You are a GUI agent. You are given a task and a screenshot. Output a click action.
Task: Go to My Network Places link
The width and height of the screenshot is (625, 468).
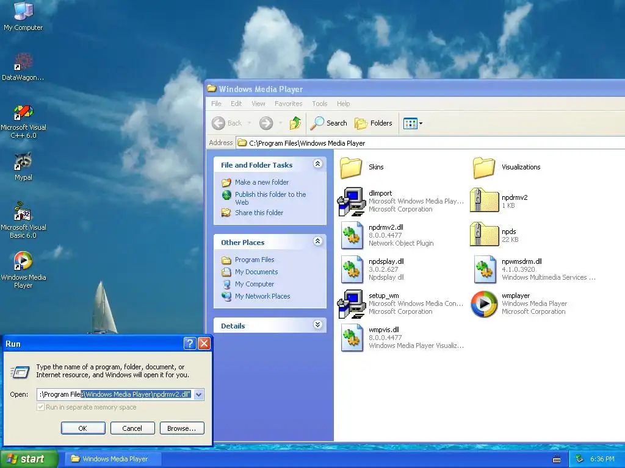262,297
